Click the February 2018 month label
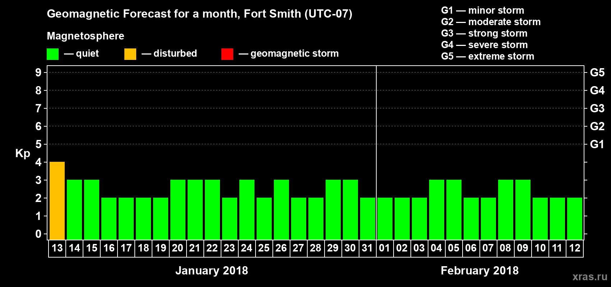Screen dimensions: 611x287 [x=480, y=270]
